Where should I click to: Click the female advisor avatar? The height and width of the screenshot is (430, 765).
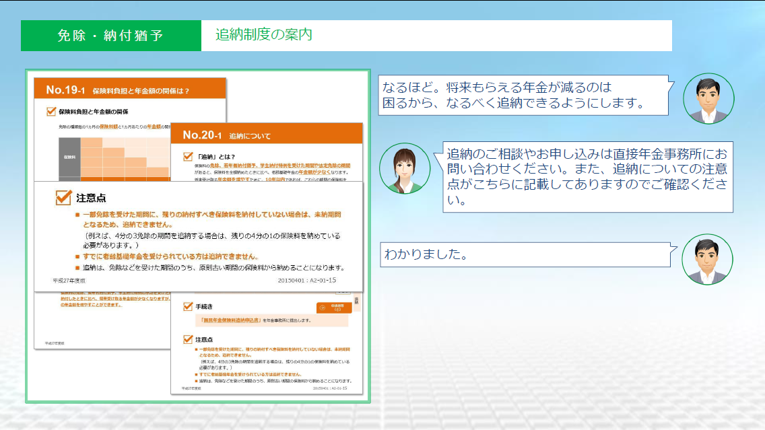click(x=404, y=168)
